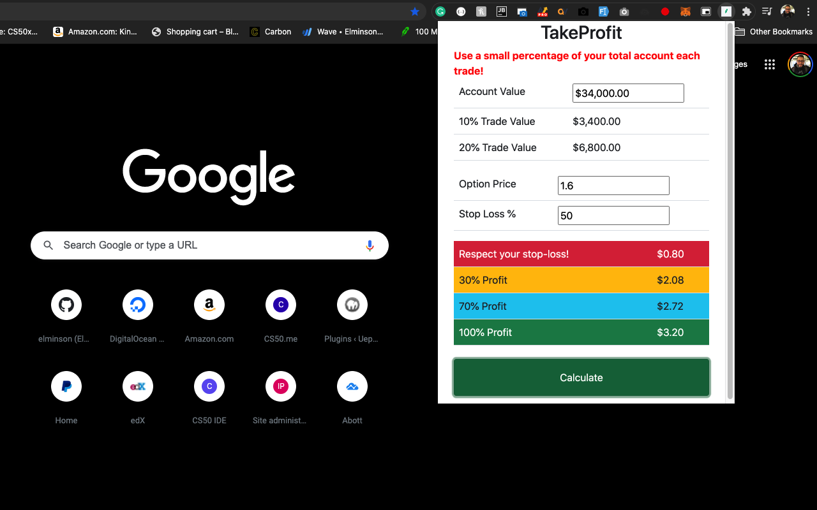
Task: Launch the CS50 IDE shortcut
Action: tap(209, 386)
